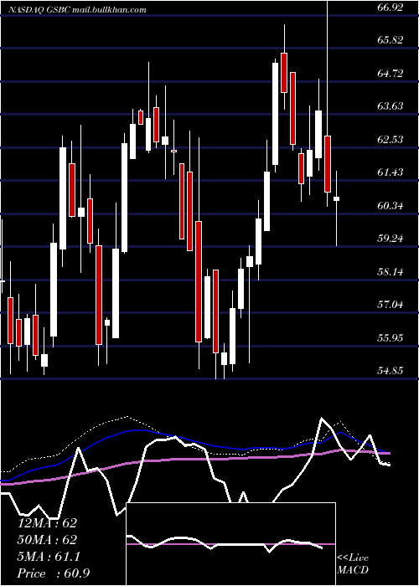Click the Price : 60.9 readout
419x586 pixels.
[x=54, y=573]
